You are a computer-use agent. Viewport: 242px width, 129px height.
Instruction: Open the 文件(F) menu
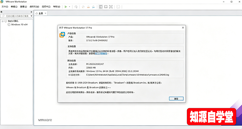coord(5,6)
